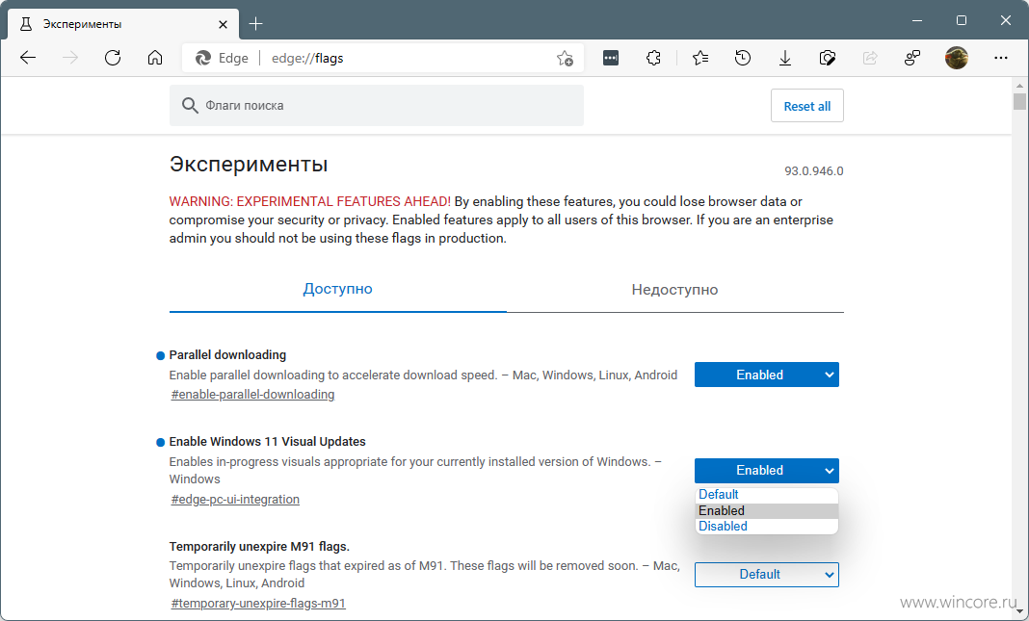Minimize the Edge window
The width and height of the screenshot is (1029, 621).
(x=917, y=21)
